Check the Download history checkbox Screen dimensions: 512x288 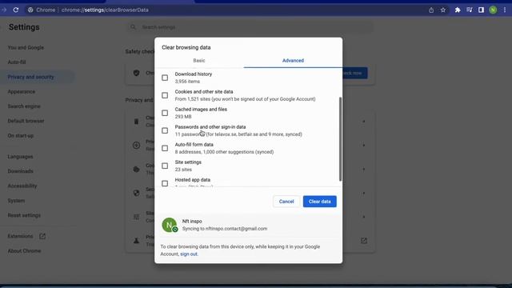click(x=165, y=78)
